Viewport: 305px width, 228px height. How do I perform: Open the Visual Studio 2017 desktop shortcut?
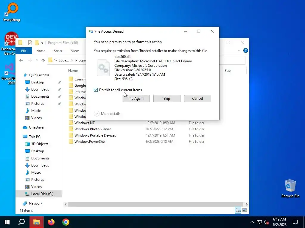8,74
